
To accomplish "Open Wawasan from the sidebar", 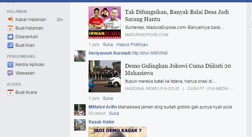I will (x=25, y=73).
